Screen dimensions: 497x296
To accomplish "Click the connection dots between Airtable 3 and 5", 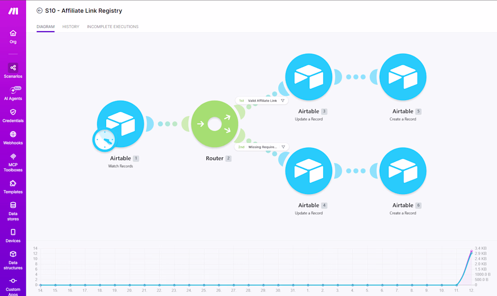I will click(356, 77).
